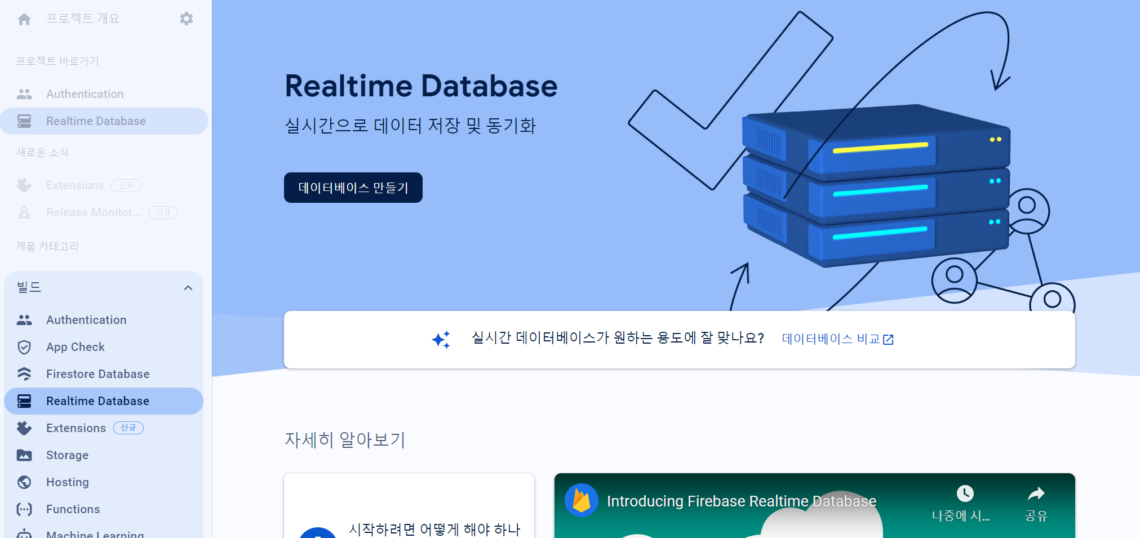Click the 신규 badge next to 빌드 Extensions
Screen dimensions: 1140x538
(x=128, y=428)
